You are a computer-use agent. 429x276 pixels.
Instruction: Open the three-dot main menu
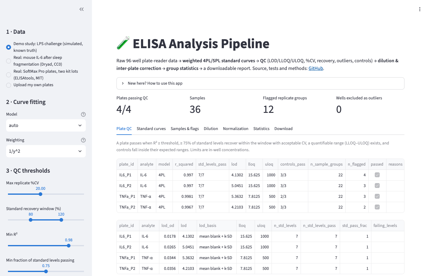[x=420, y=9]
